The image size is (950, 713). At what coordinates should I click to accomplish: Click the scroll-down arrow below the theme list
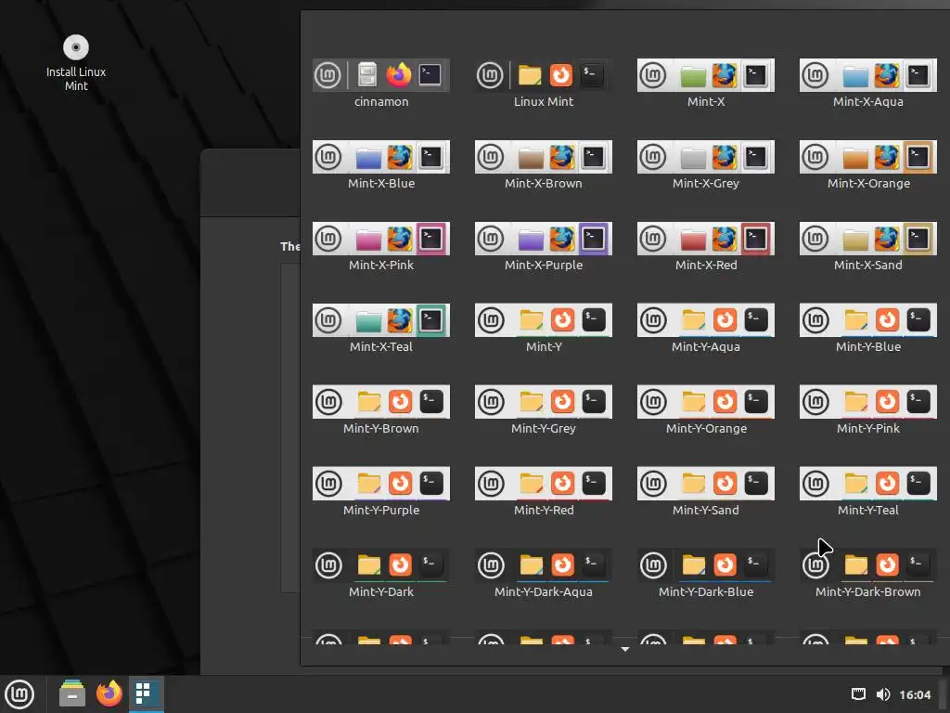tap(625, 649)
